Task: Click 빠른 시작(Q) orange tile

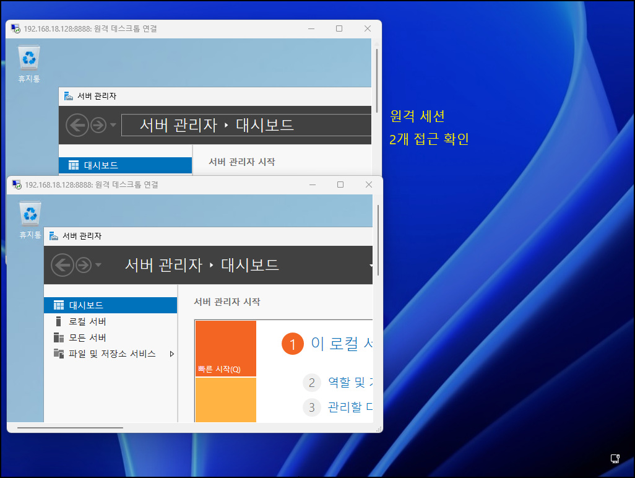Action: 225,349
